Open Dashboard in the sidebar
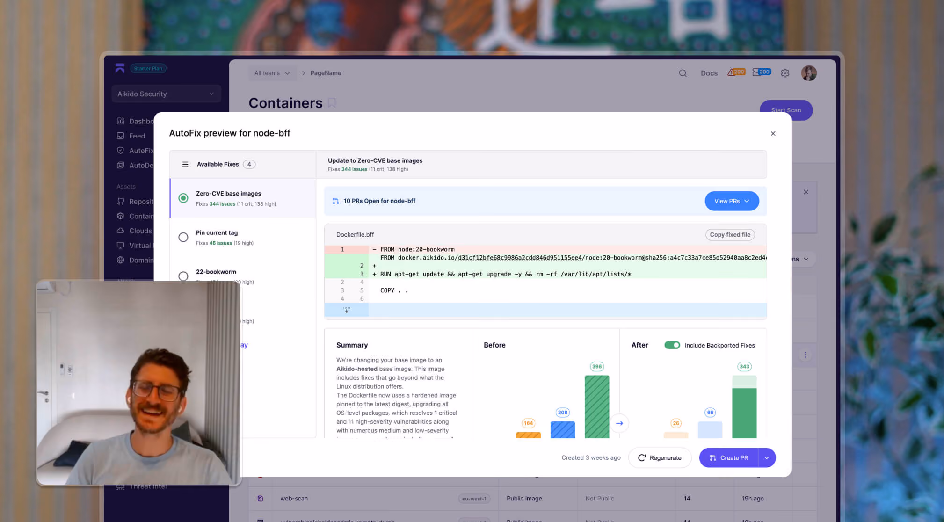 [x=141, y=121]
